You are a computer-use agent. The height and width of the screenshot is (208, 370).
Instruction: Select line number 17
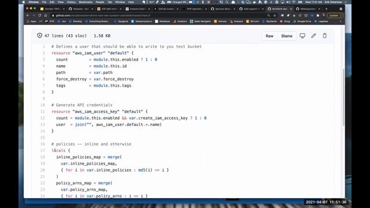coord(42,150)
